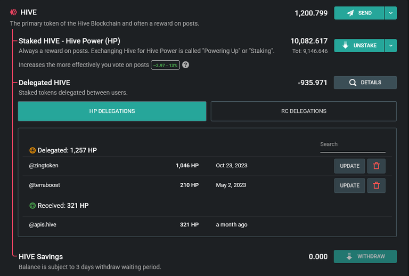Click the 'Staked HIVE - Hive Power (HP)' heading
The height and width of the screenshot is (276, 409).
[x=69, y=41]
